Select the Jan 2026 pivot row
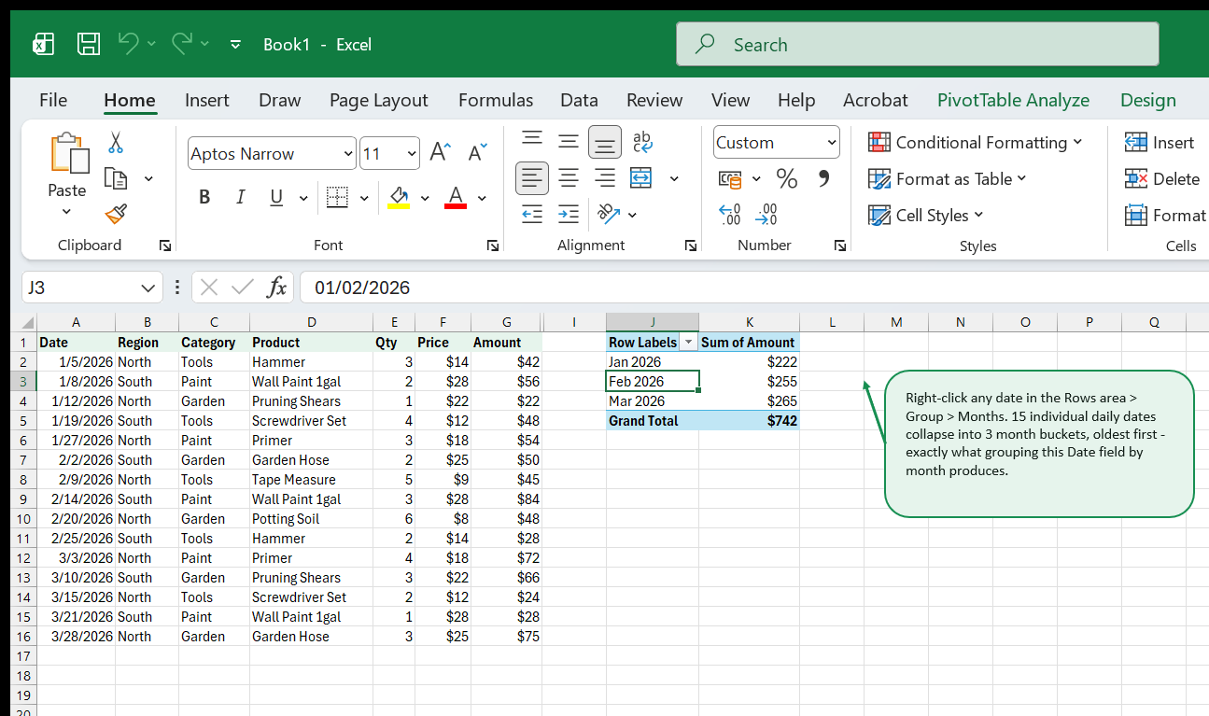The image size is (1209, 716). 653,362
